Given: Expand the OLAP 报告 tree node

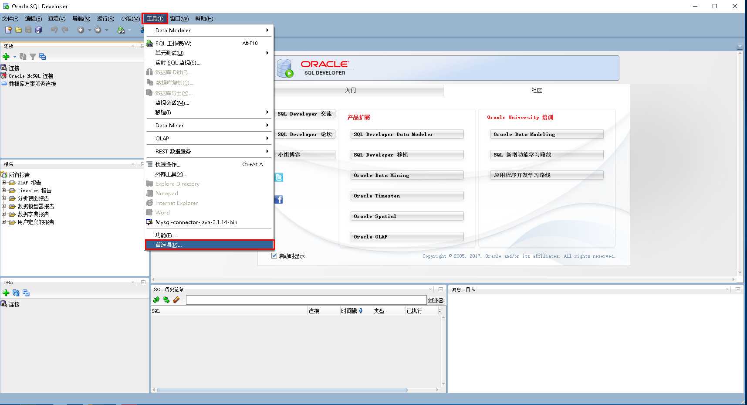Looking at the screenshot, I should 4,183.
